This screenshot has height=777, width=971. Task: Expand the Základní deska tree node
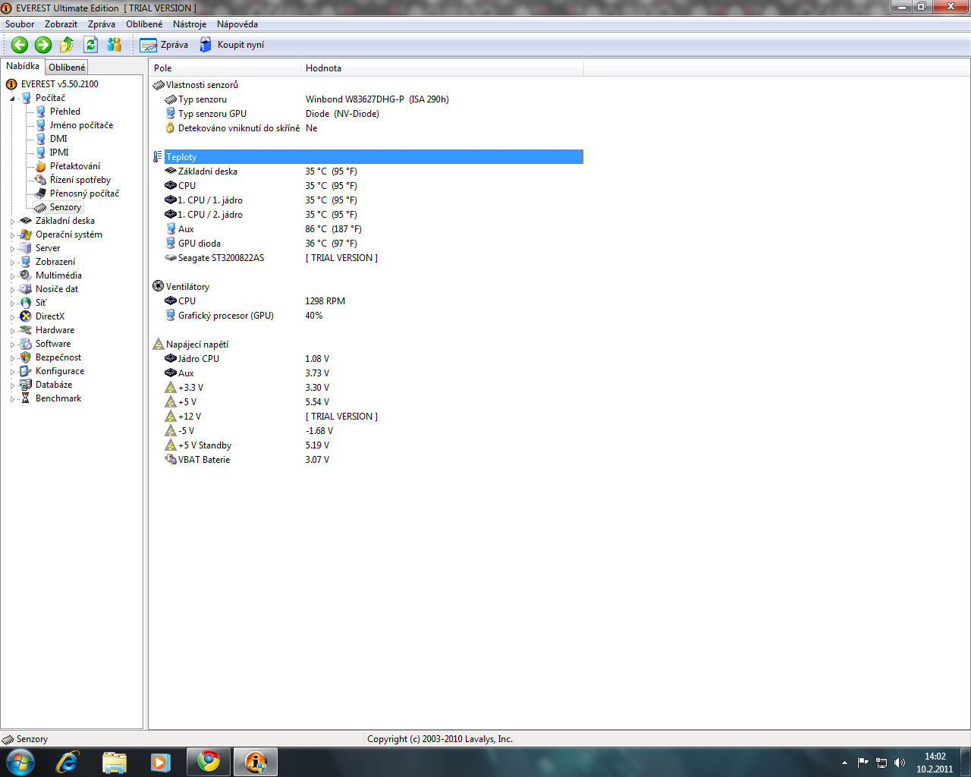13,222
